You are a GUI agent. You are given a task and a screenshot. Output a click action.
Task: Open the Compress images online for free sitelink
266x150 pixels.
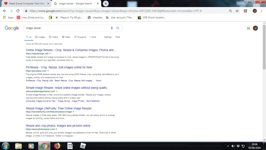tap(41, 101)
